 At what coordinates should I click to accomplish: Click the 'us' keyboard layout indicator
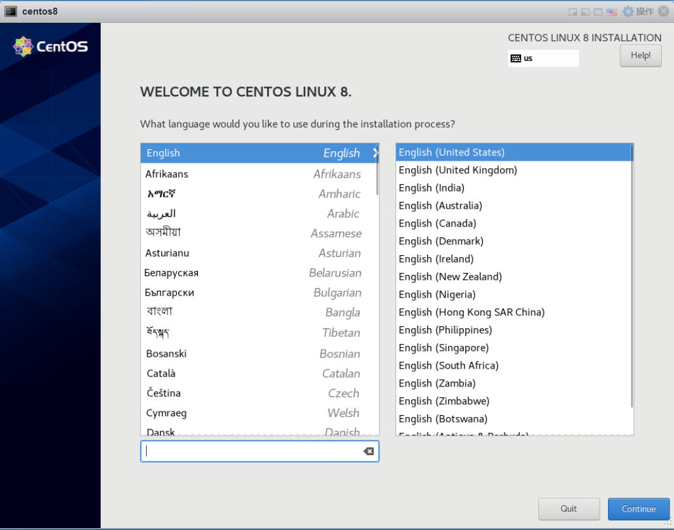coord(543,58)
